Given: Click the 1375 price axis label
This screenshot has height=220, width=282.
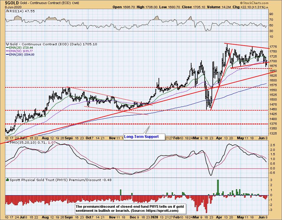Looking at the screenshot, I should pos(273,124).
